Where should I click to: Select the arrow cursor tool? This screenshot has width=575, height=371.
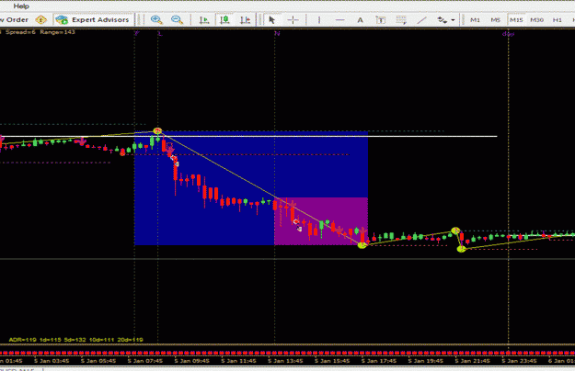coord(271,20)
